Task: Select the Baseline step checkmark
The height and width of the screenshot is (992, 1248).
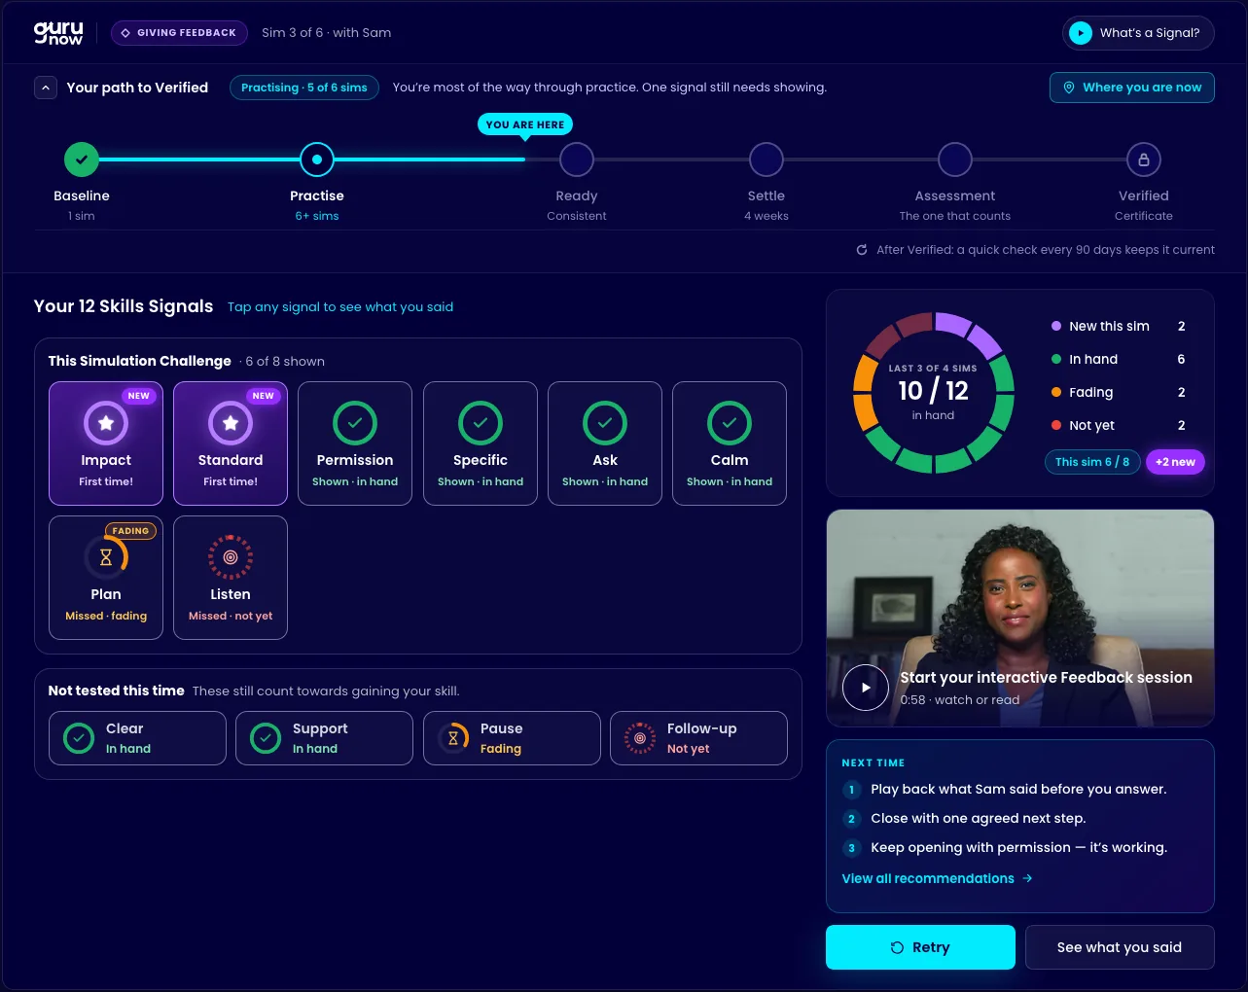Action: click(x=82, y=159)
